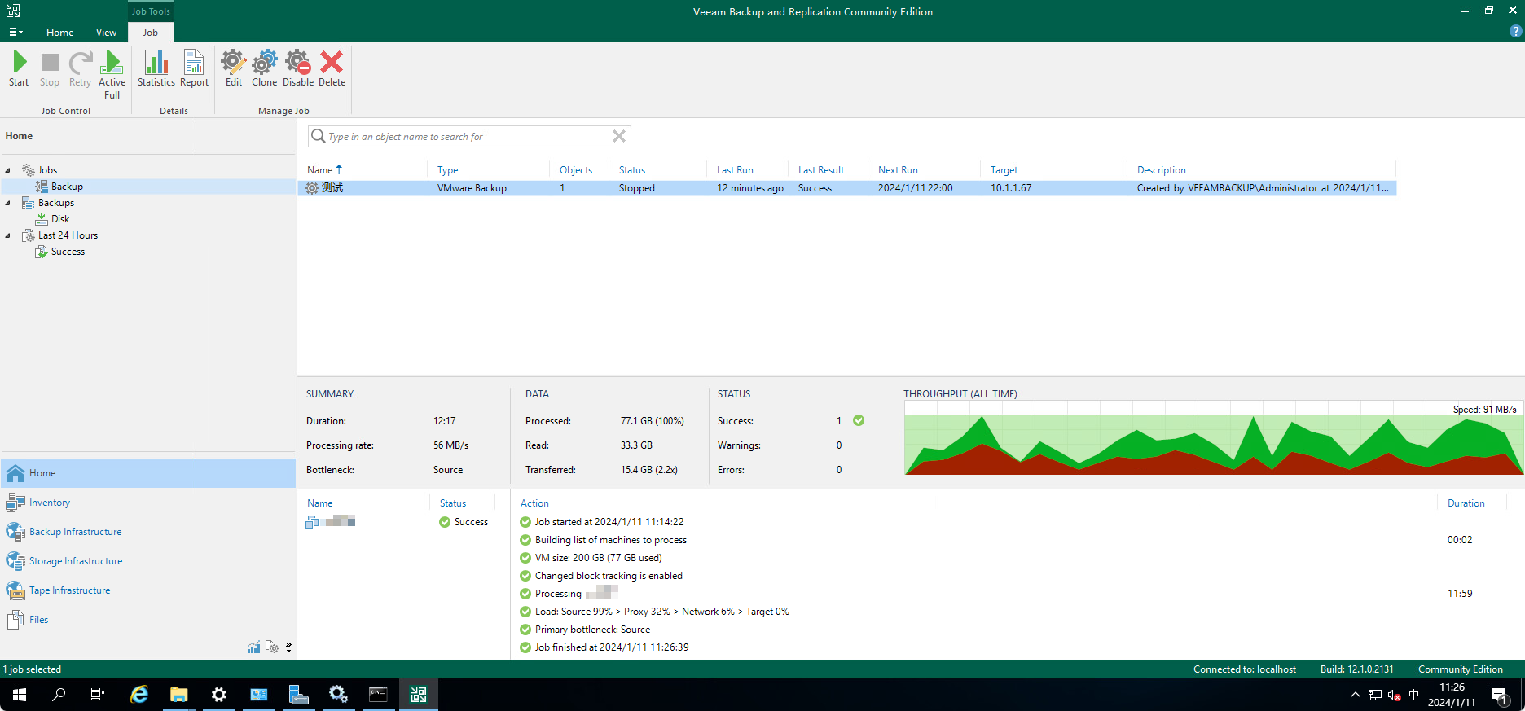Open the Files view
The image size is (1525, 711).
(148, 620)
